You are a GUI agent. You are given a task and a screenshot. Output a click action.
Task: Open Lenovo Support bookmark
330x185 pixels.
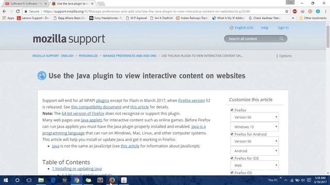pos(33,18)
